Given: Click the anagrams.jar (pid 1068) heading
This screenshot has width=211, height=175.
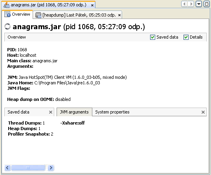Looking at the screenshot, I should (x=79, y=26).
